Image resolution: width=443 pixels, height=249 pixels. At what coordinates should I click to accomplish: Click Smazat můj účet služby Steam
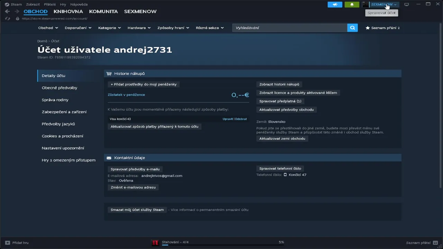[x=137, y=210]
